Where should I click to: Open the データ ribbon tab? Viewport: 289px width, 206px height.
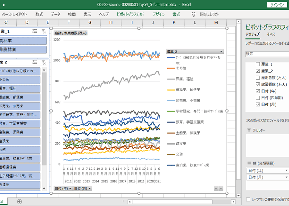pos(55,14)
